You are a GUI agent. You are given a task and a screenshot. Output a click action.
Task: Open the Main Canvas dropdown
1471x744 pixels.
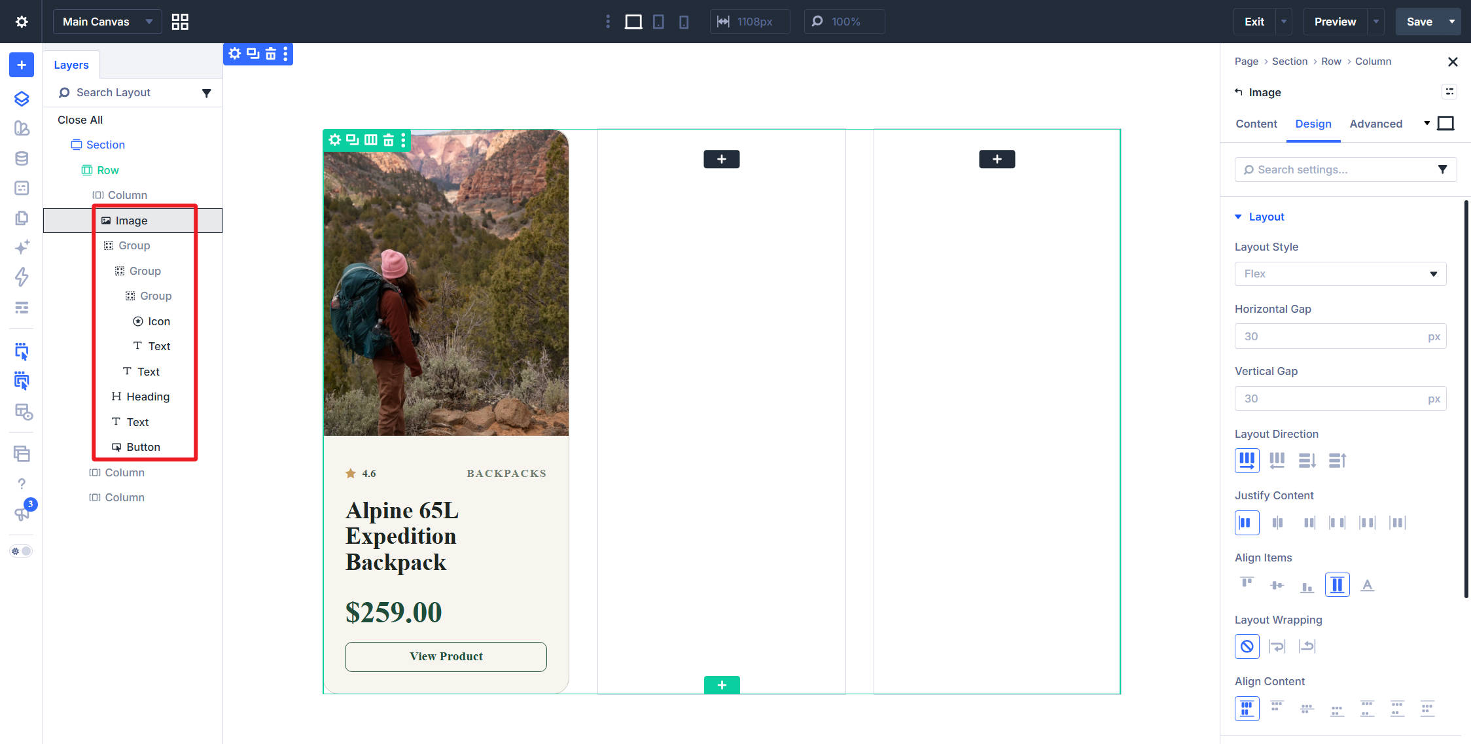click(107, 22)
